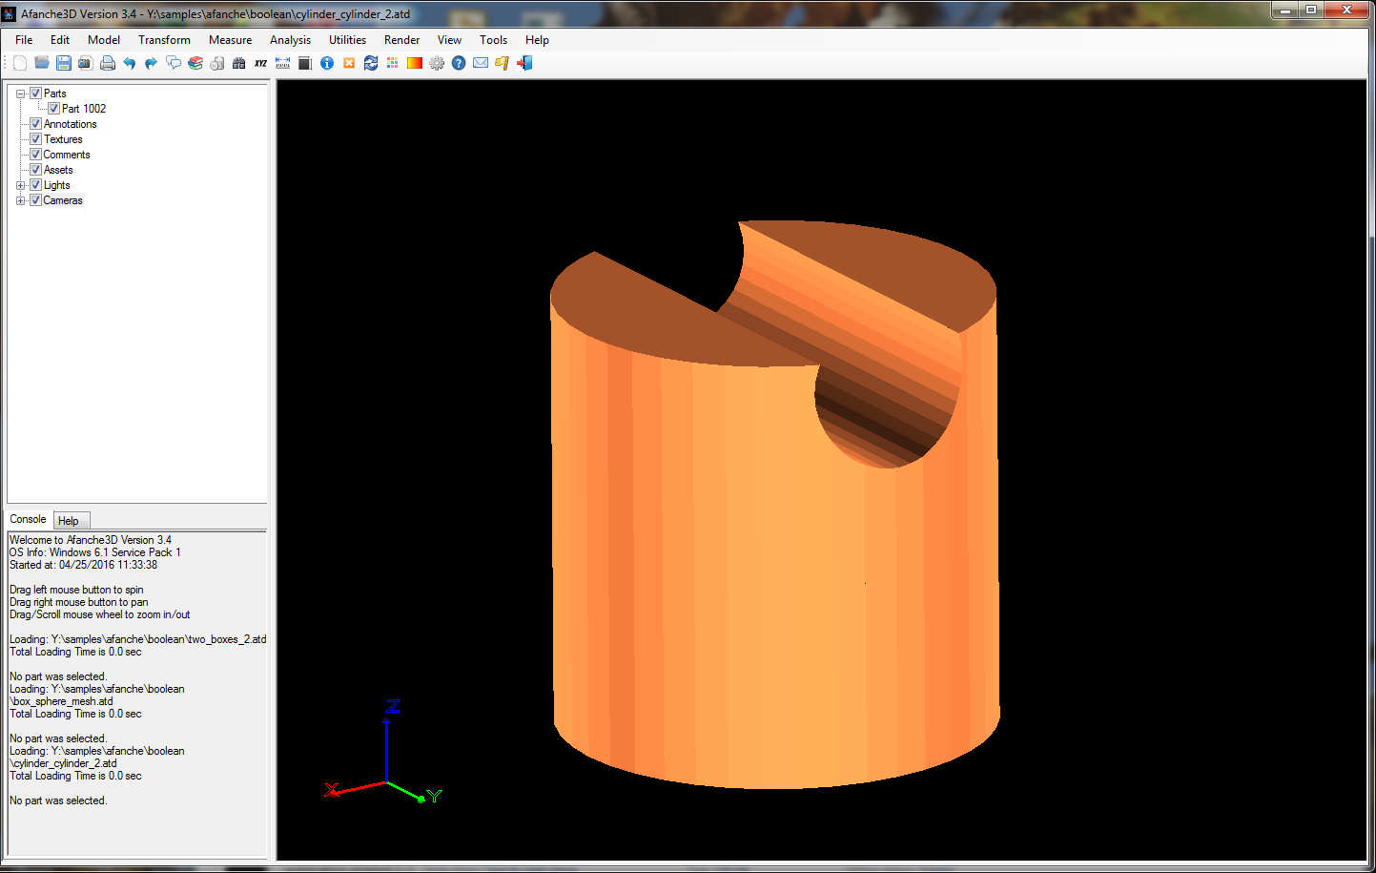Click the camera screenshot toolbar icon
Screen dimensions: 1376x873
click(x=85, y=63)
